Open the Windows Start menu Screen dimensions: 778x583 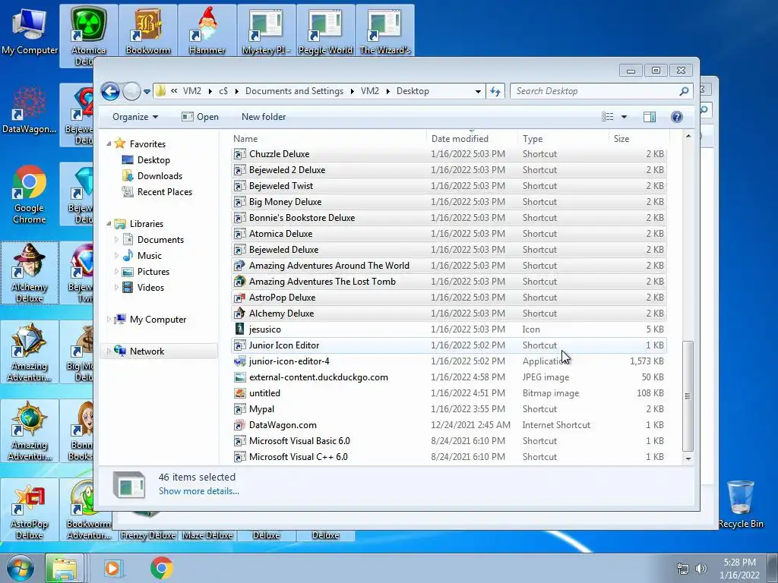[x=21, y=568]
